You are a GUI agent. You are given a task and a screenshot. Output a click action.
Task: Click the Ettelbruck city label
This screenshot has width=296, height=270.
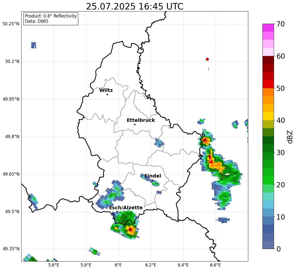[141, 120]
